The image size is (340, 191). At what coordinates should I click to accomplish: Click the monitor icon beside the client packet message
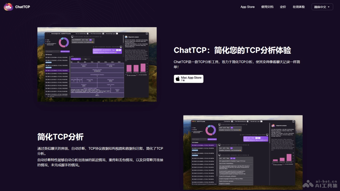72,36
